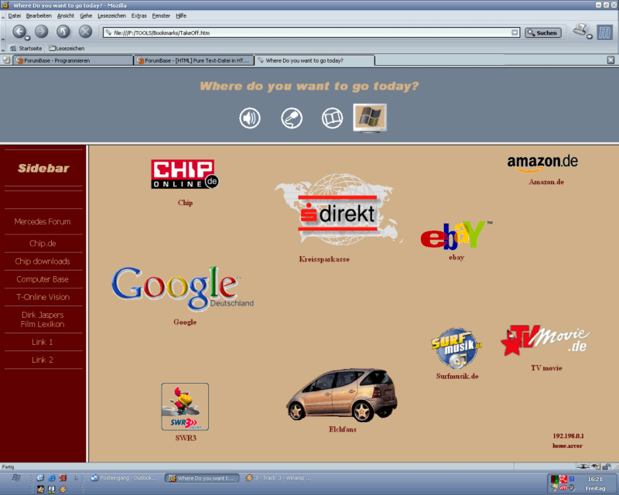The image size is (619, 495).
Task: Click the Windows logo monitor icon
Action: pos(370,118)
